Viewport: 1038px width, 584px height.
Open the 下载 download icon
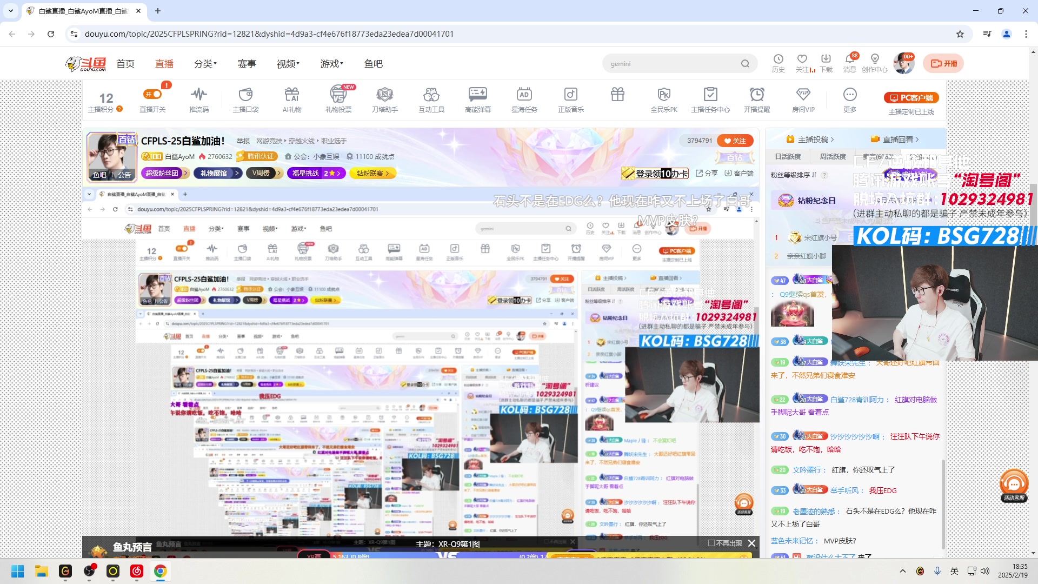826,63
